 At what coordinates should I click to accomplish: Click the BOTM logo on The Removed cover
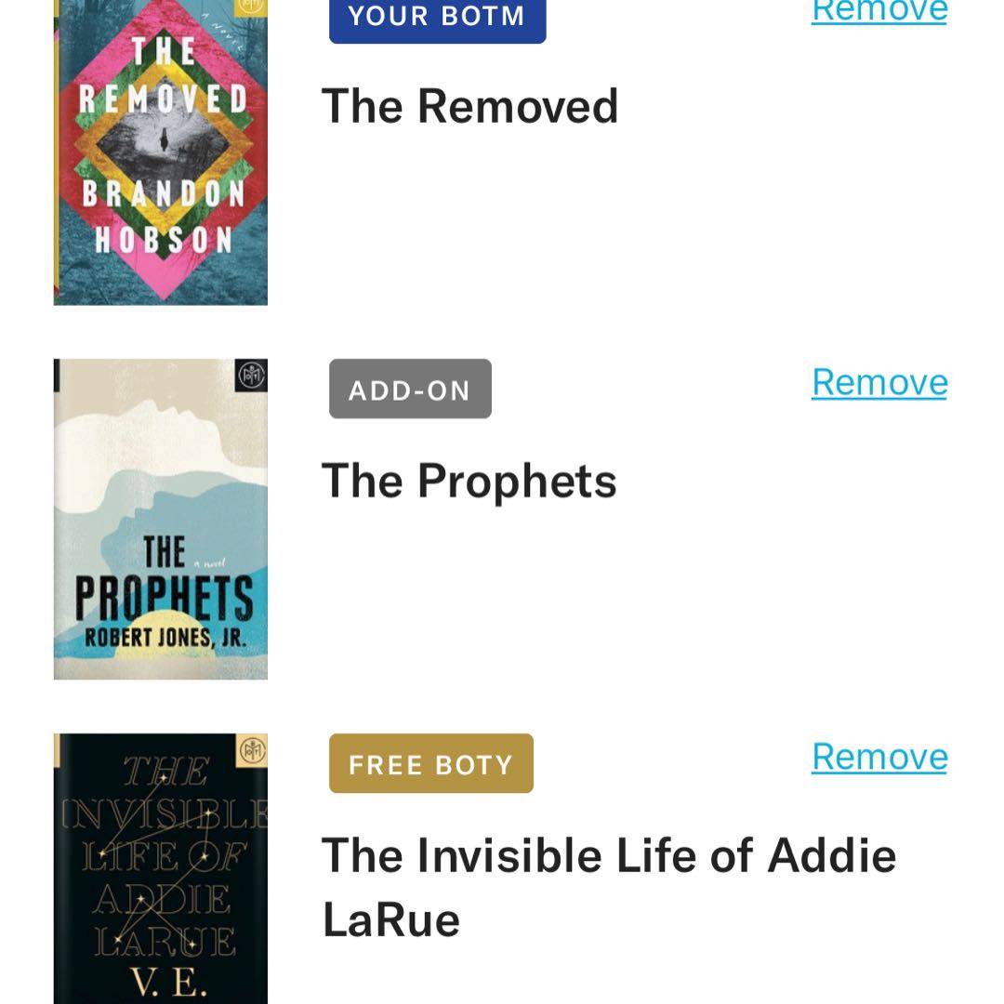[251, 5]
